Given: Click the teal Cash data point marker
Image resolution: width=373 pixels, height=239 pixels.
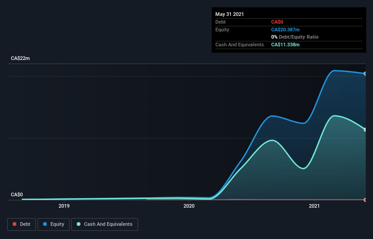Looking at the screenshot, I should pos(365,129).
